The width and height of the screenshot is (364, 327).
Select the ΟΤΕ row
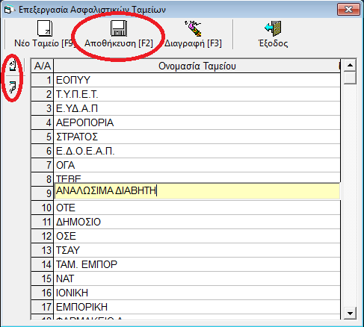pos(197,208)
